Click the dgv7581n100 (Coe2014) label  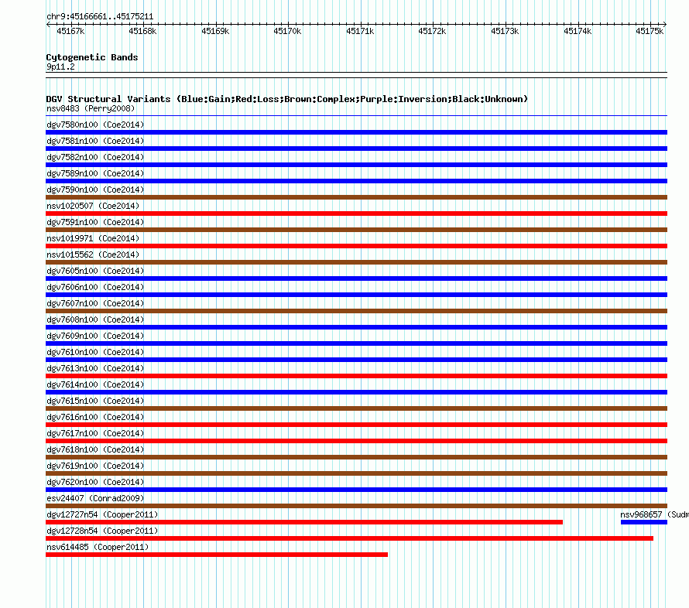tap(95, 141)
